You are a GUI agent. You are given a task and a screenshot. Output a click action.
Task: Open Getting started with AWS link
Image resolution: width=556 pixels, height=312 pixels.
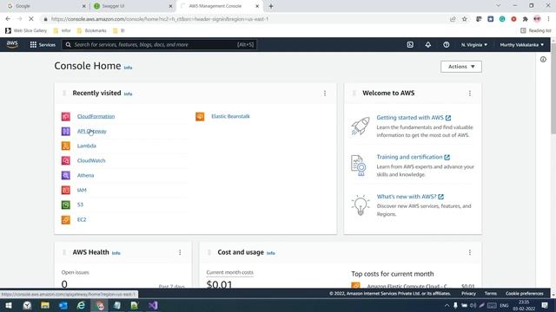click(x=414, y=118)
